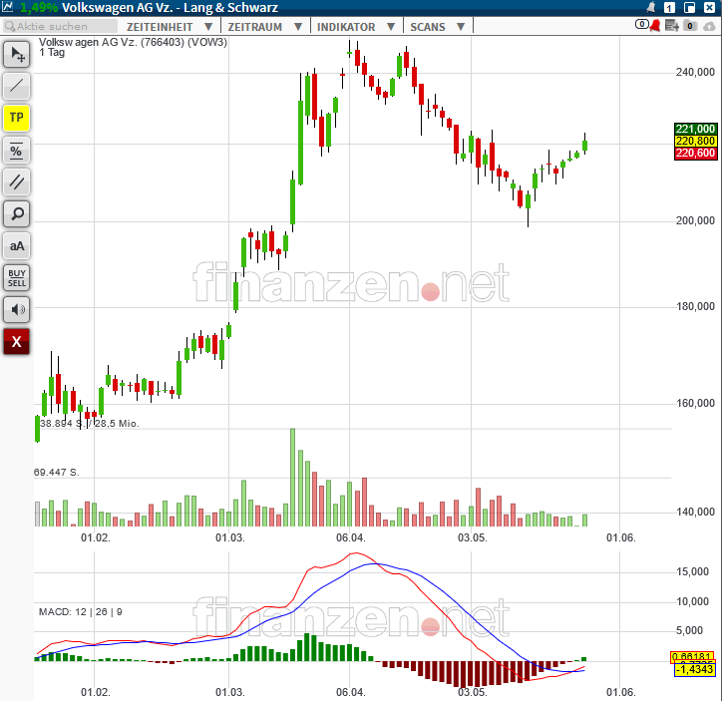Click the 'Aktie suchen' search field
Screen dimensions: 722x701
60,26
